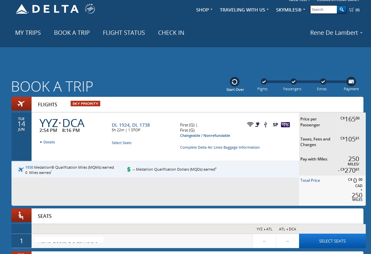
Task: Open the TRAVELING WITH US dropdown
Action: (244, 10)
